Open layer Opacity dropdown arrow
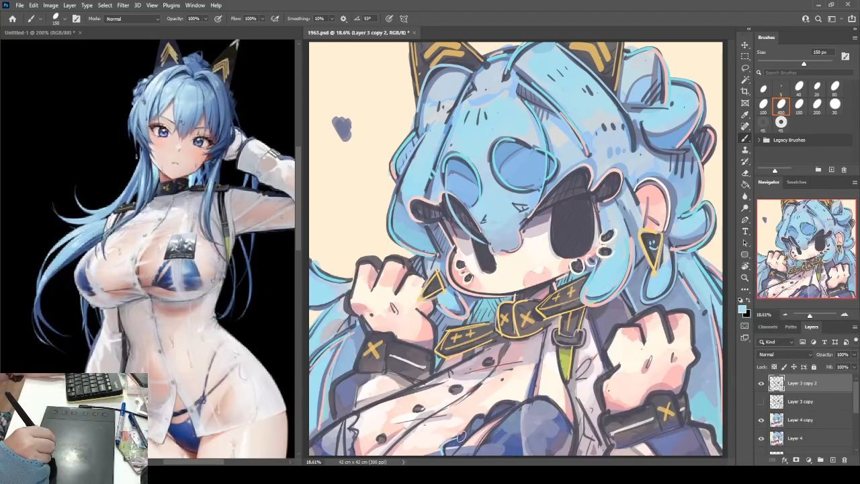 pos(855,355)
